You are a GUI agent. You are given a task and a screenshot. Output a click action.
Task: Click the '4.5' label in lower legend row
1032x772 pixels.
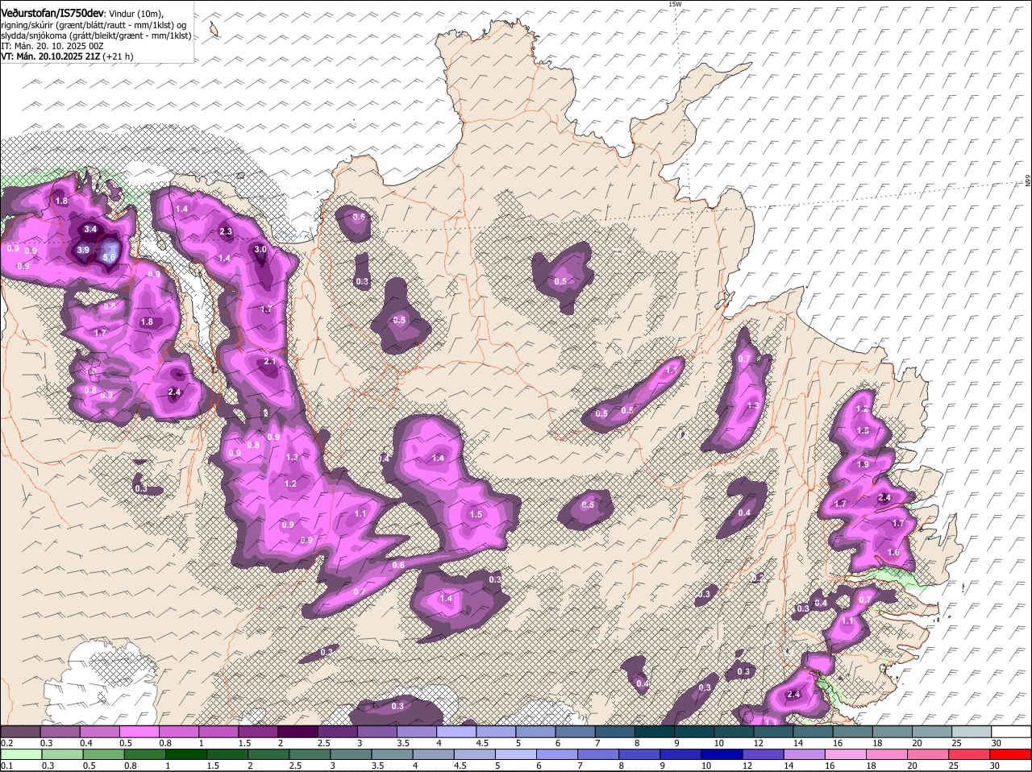click(459, 766)
